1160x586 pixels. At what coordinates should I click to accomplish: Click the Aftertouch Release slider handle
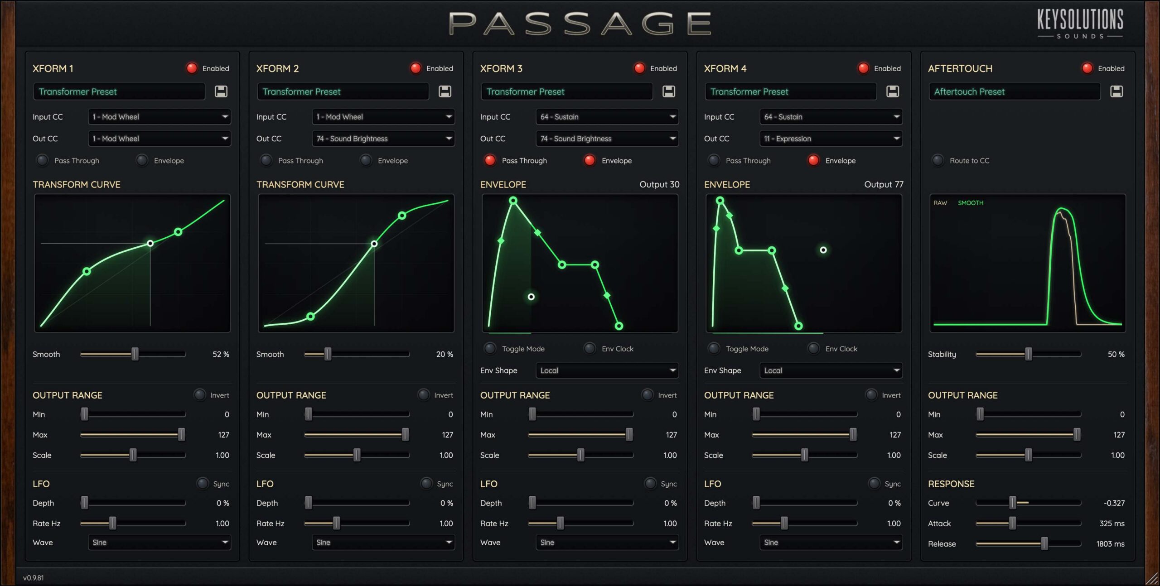(1044, 543)
